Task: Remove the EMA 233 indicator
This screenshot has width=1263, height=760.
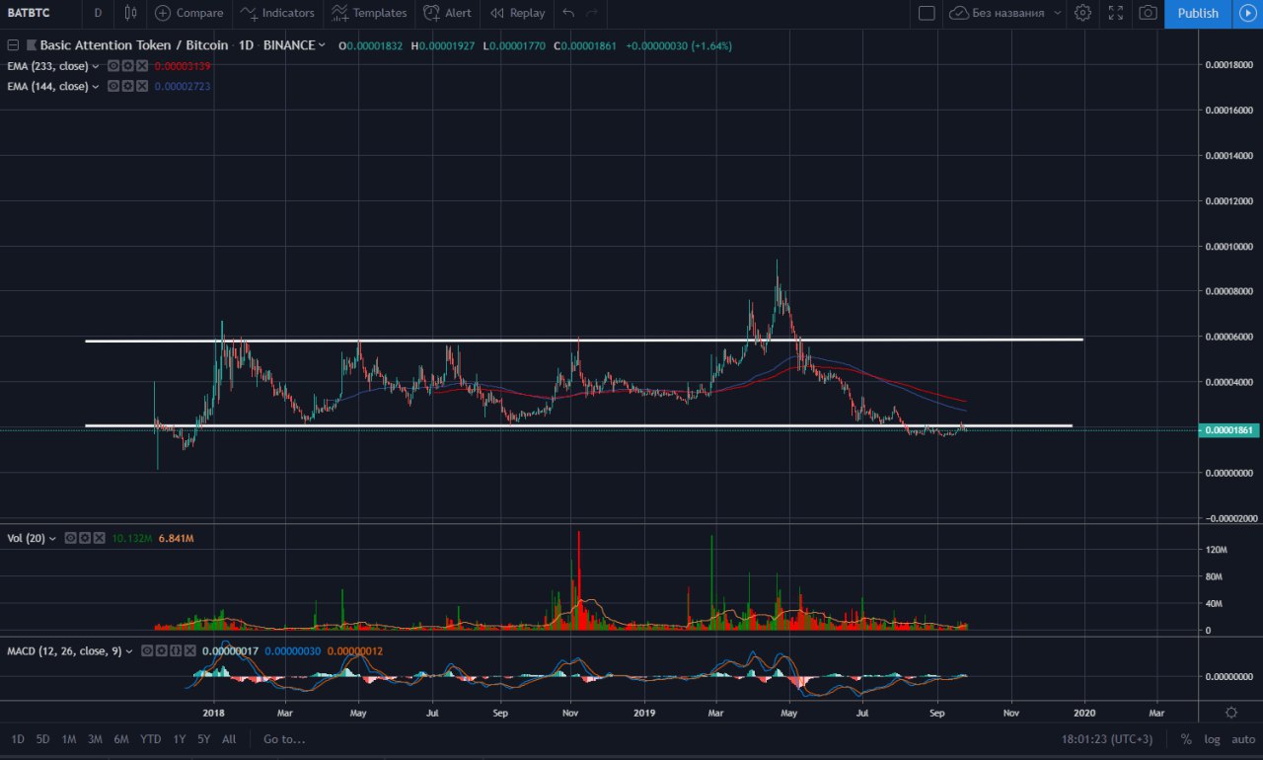Action: (x=142, y=65)
